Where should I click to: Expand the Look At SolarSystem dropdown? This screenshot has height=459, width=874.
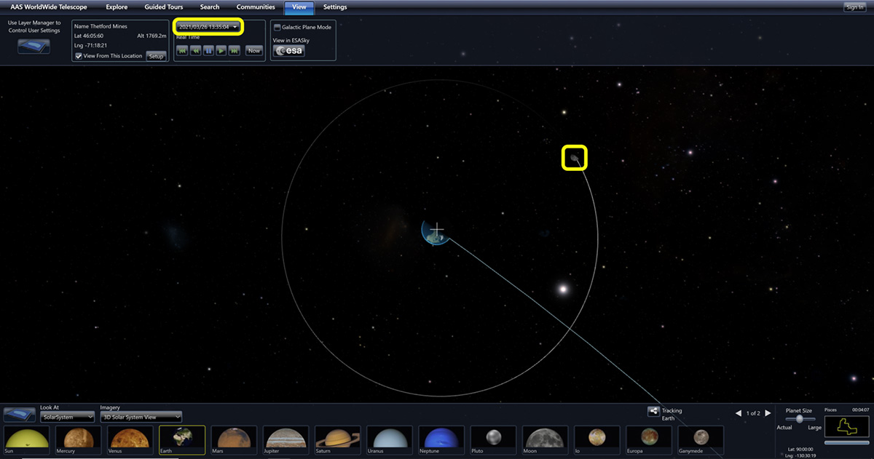pyautogui.click(x=67, y=417)
